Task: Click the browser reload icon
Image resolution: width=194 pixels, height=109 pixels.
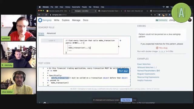Action: [46, 15]
